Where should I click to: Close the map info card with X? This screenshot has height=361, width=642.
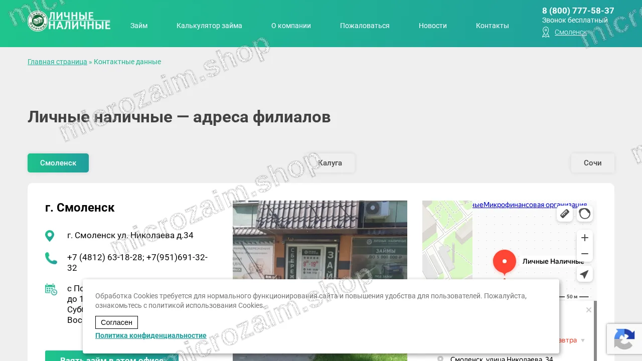click(589, 310)
